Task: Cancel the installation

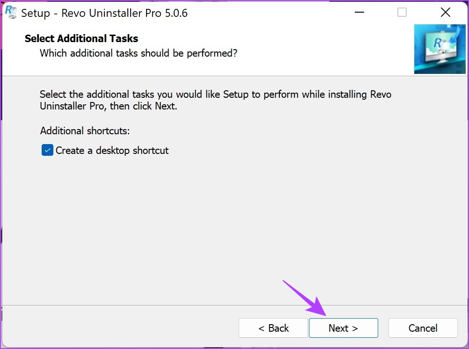Action: 422,328
